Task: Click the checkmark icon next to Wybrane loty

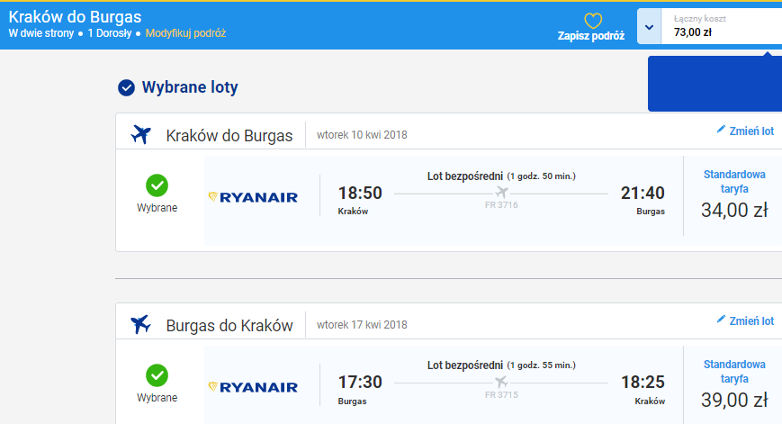Action: 126,88
